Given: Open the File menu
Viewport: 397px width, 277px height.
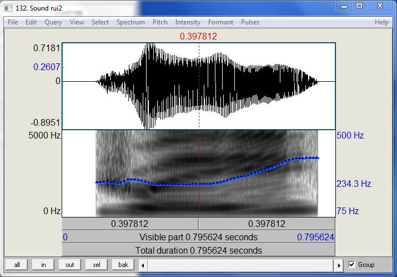Looking at the screenshot, I should pos(13,22).
